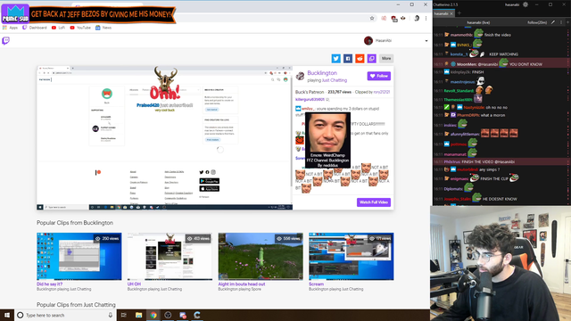This screenshot has width=571, height=321.
Task: Click username Diplomatic in Chatterino chat
Action: click(453, 189)
